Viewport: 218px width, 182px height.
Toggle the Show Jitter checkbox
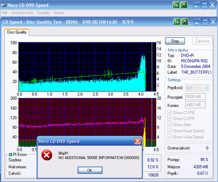[169, 124]
